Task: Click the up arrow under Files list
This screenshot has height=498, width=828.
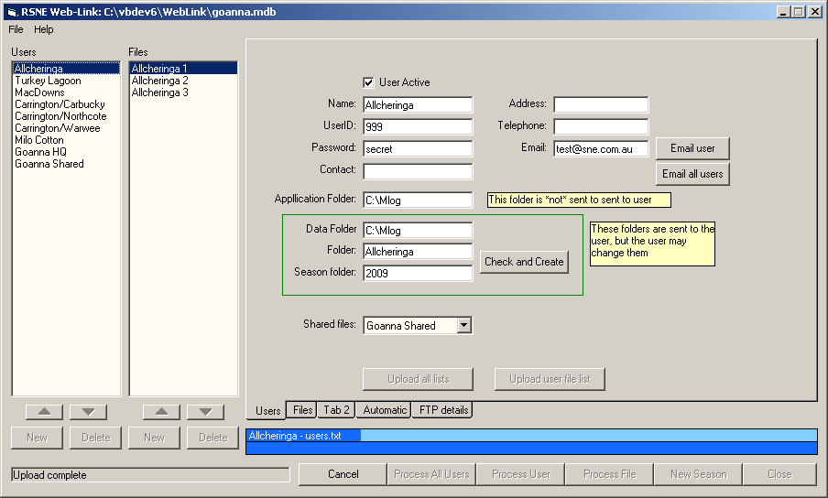Action: (x=161, y=412)
